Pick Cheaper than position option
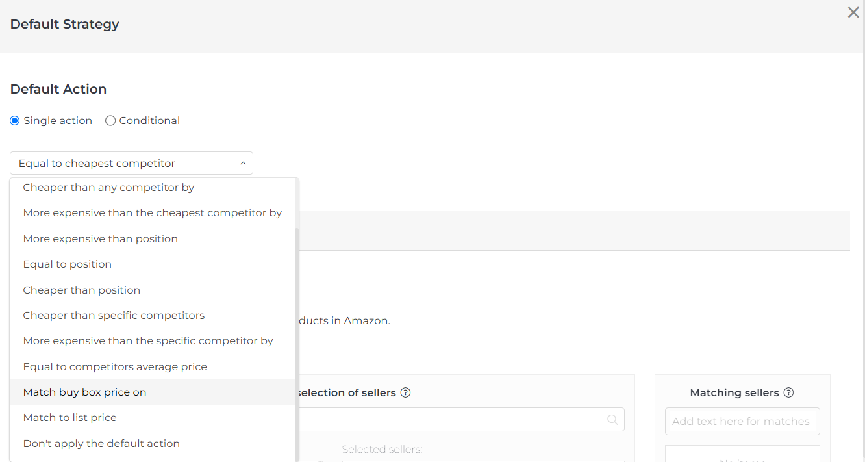Viewport: 865px width, 462px height. point(81,290)
